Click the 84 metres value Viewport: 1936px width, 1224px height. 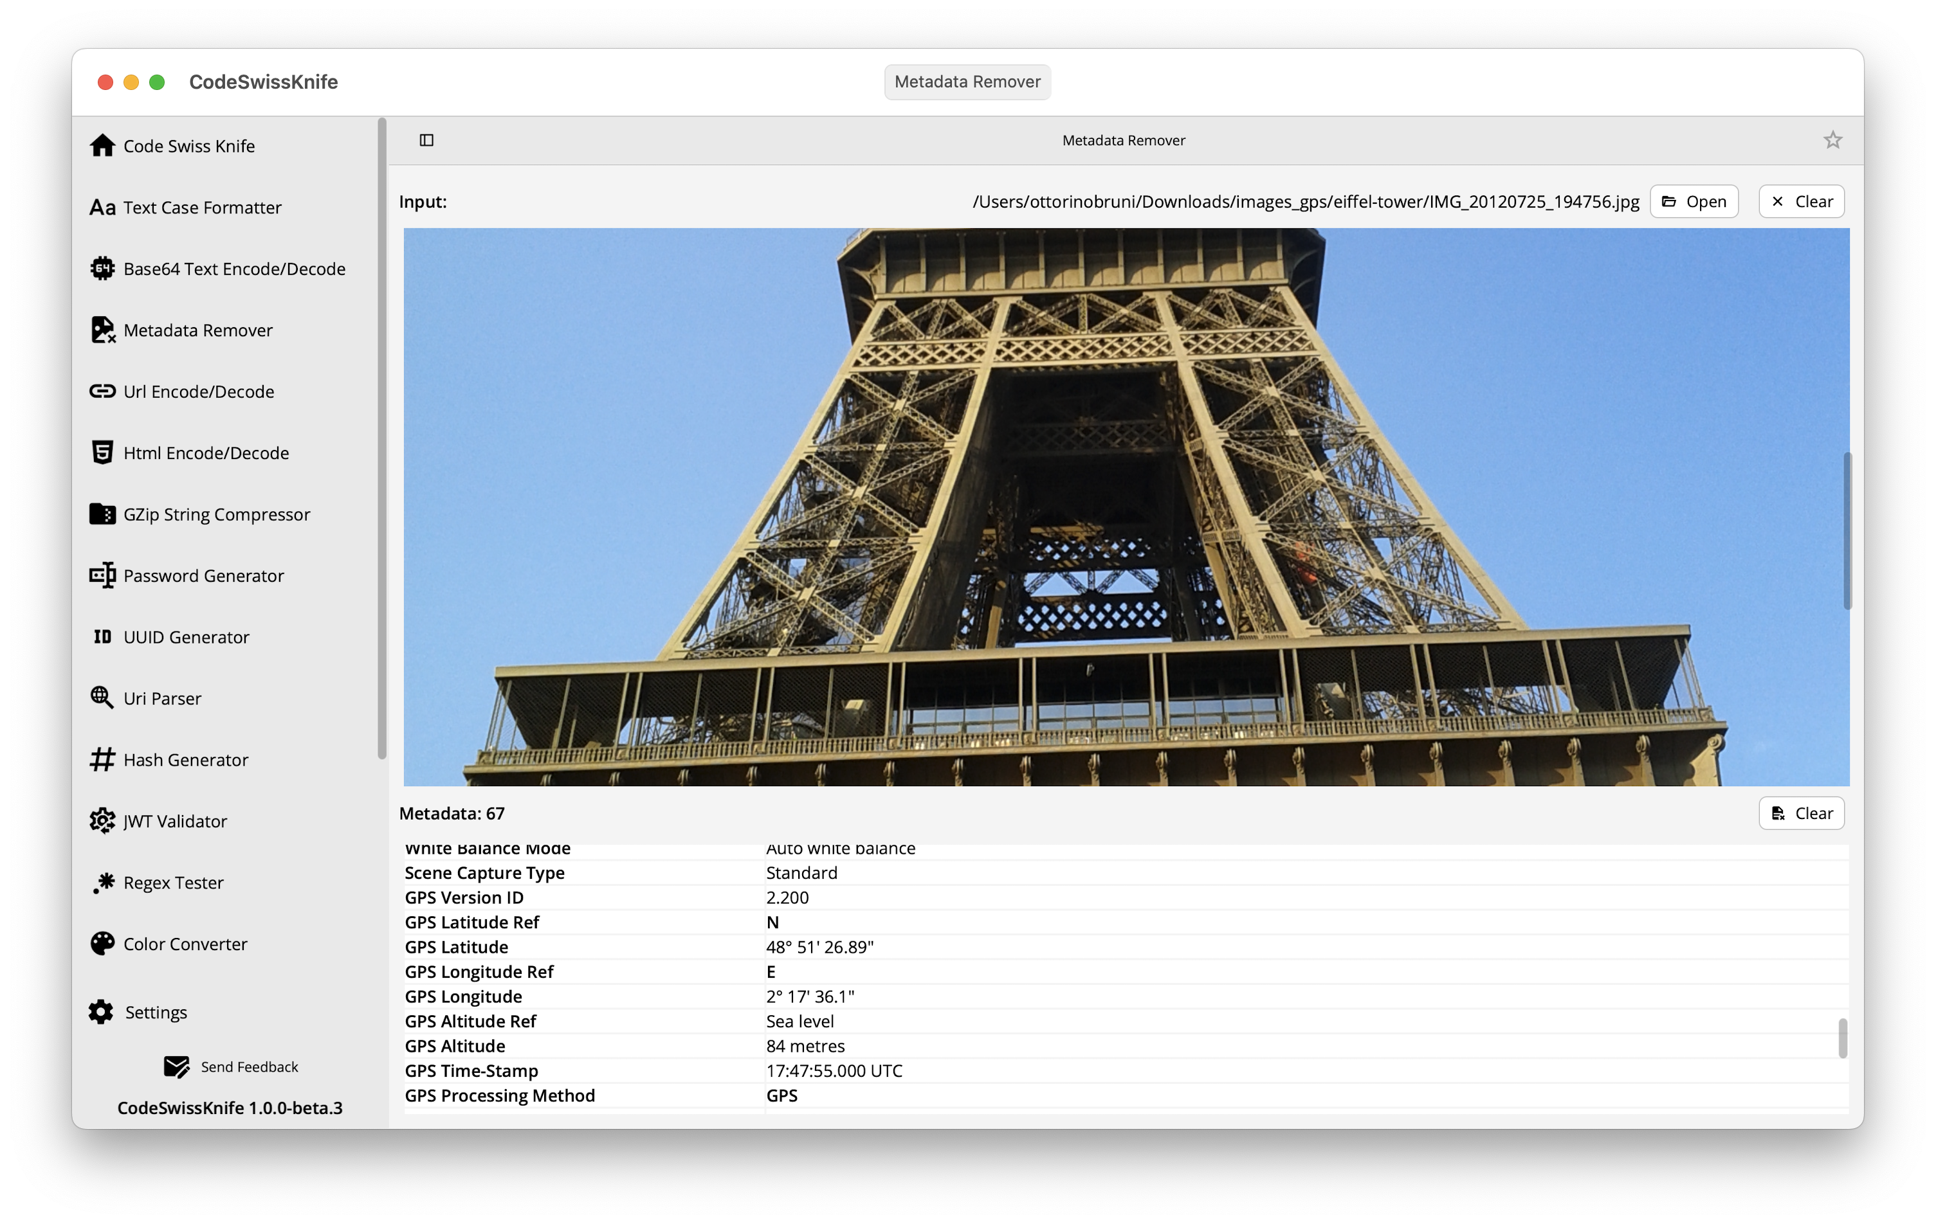tap(805, 1047)
